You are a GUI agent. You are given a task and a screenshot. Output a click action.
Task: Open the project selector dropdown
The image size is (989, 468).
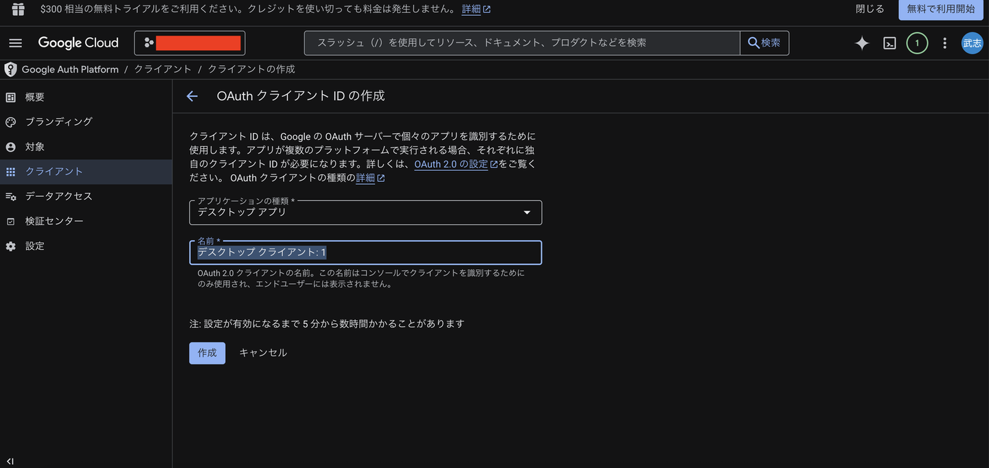pyautogui.click(x=190, y=43)
